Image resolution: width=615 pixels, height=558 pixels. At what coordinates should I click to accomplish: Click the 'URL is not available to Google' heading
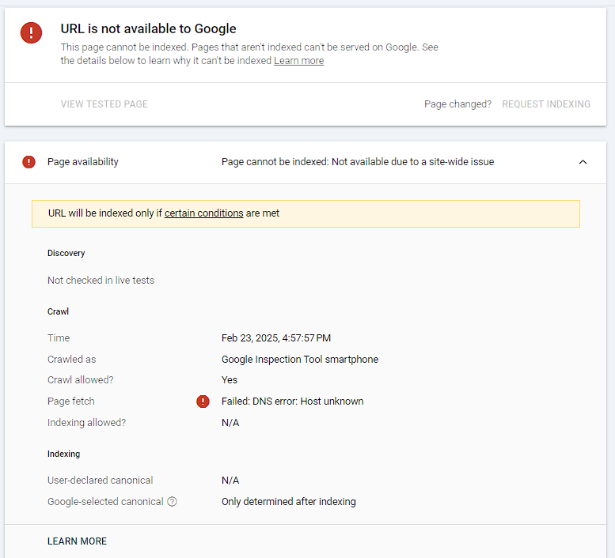(148, 29)
